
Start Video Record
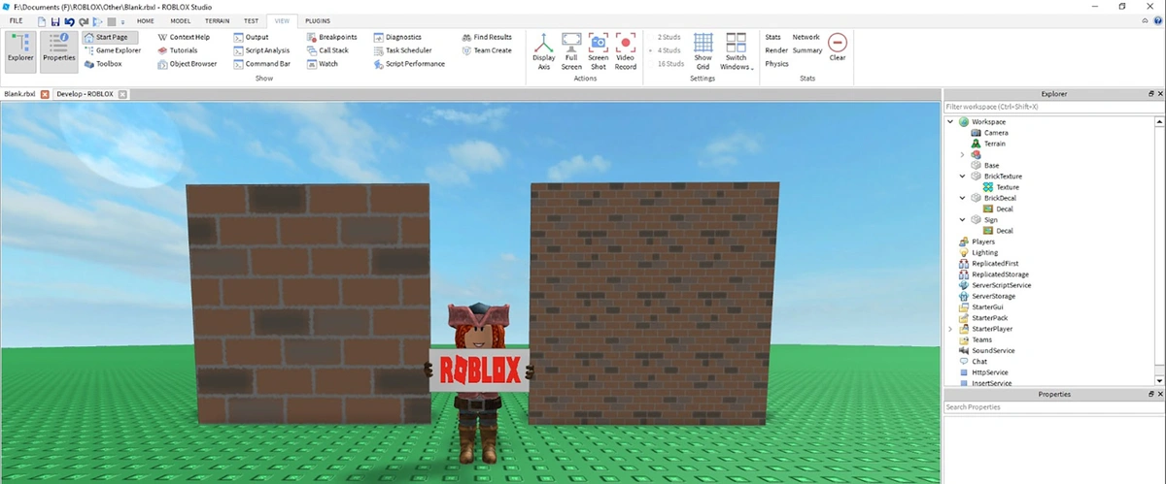point(626,51)
